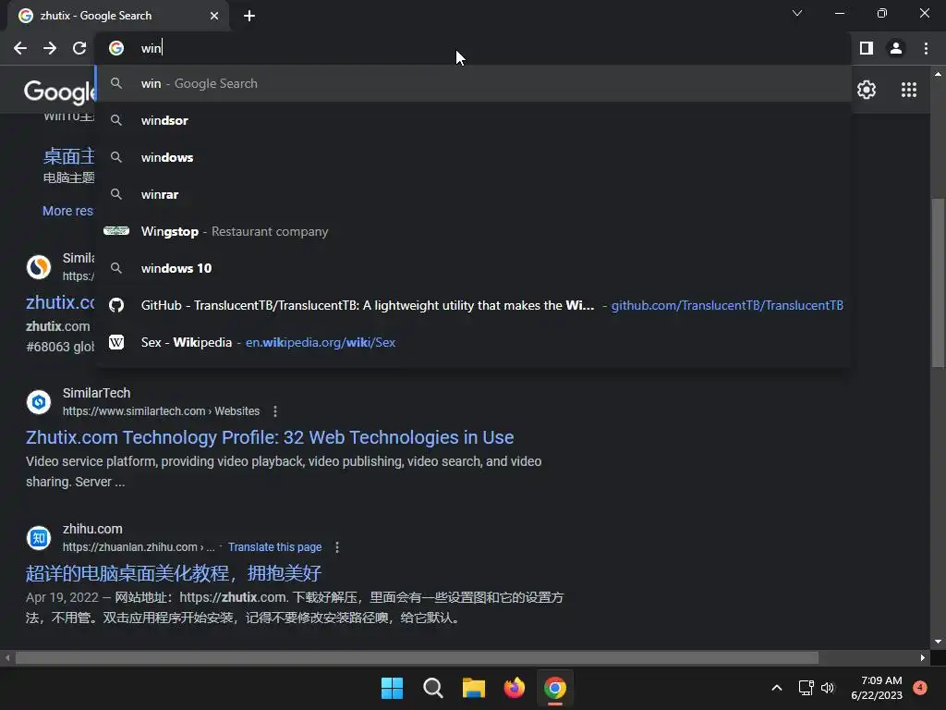Open network status tray icon
This screenshot has width=946, height=710.
tap(806, 688)
